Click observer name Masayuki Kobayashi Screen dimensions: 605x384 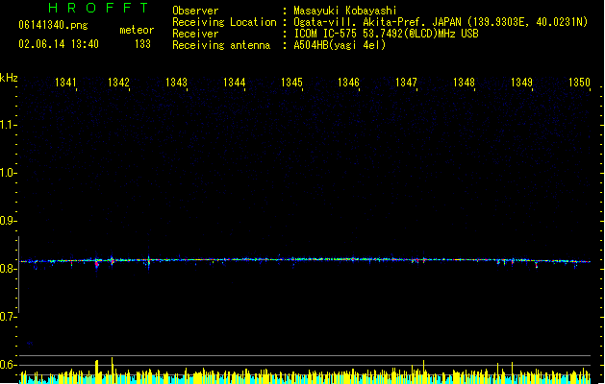pyautogui.click(x=345, y=11)
